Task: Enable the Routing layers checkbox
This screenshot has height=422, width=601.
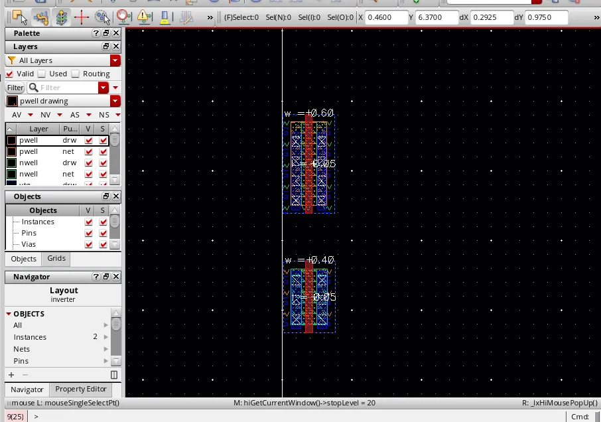Action: coord(76,74)
